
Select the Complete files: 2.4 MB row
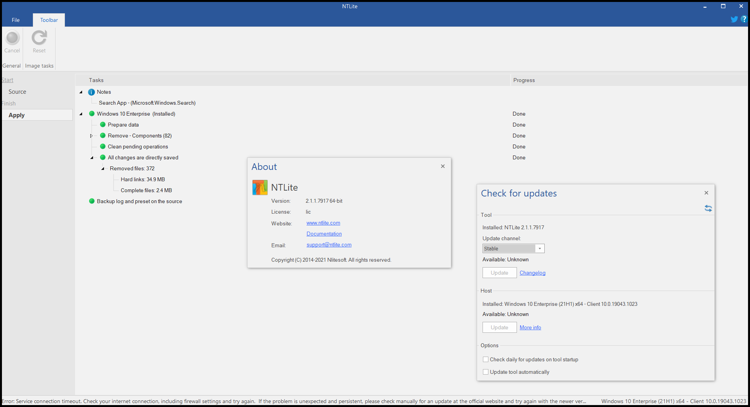146,190
